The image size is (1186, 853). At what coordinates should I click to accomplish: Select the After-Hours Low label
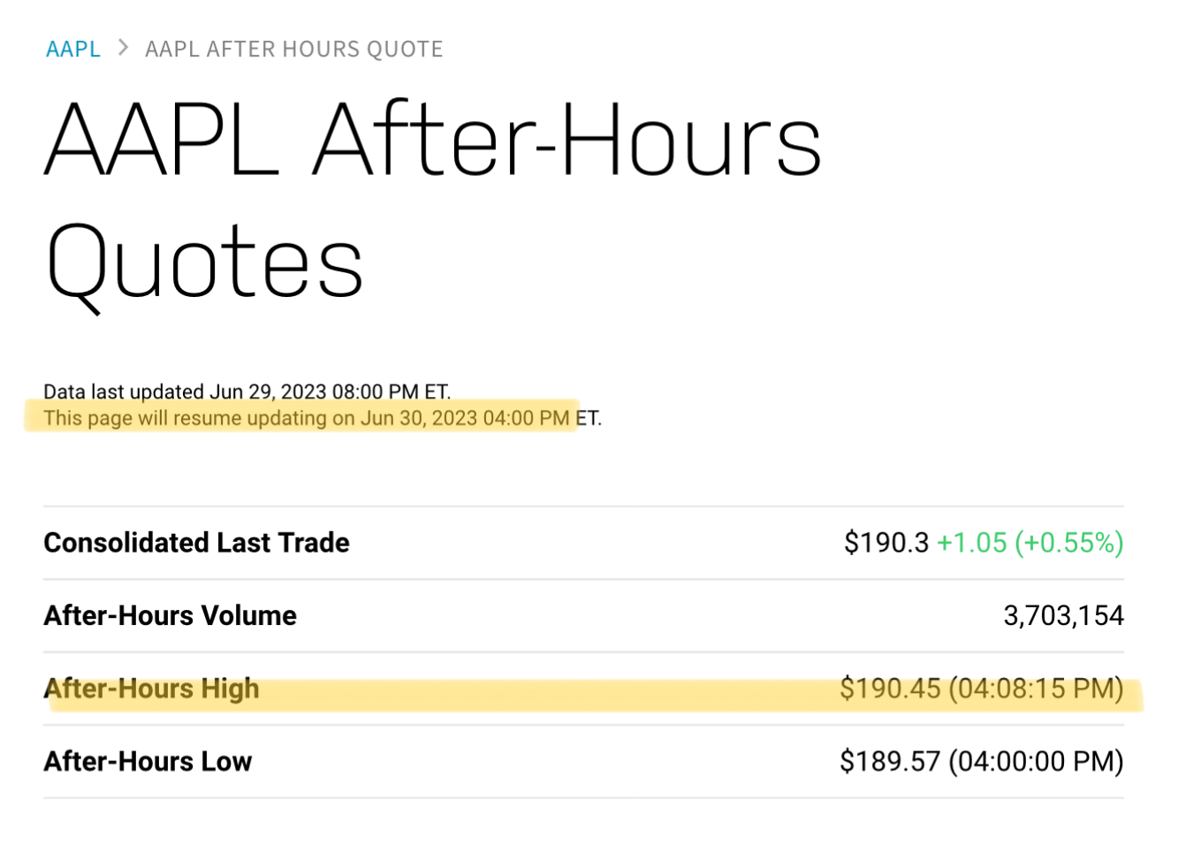(x=148, y=761)
